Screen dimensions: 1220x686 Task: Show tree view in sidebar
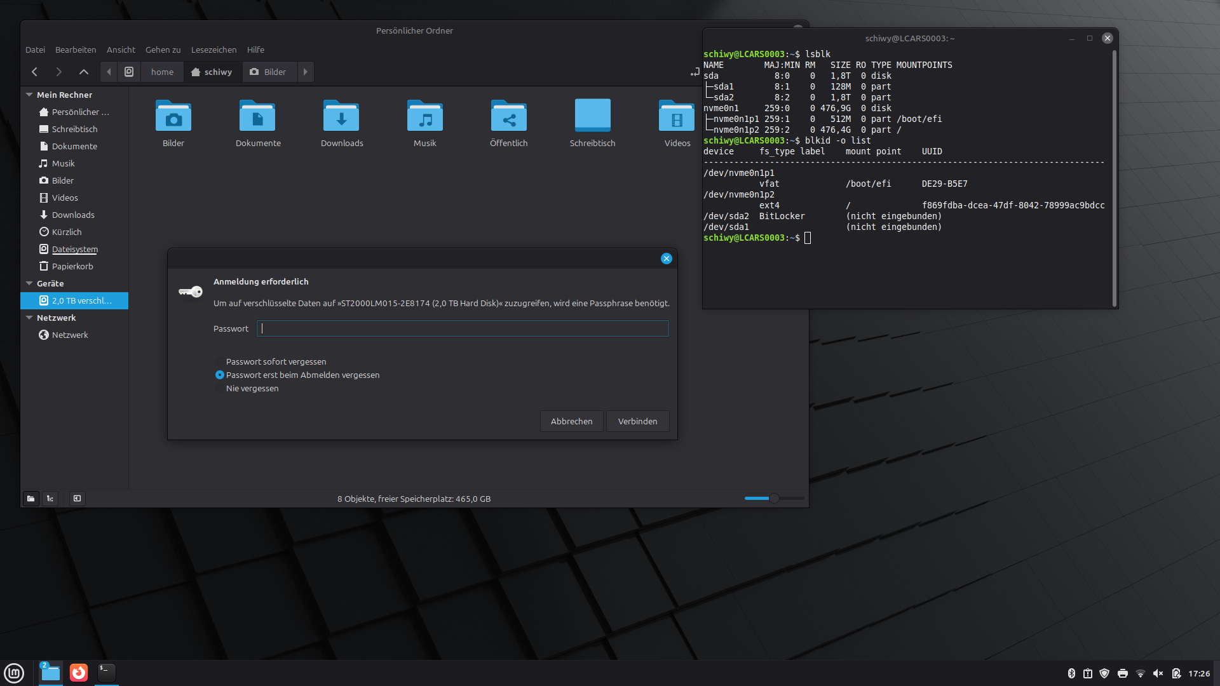point(50,499)
